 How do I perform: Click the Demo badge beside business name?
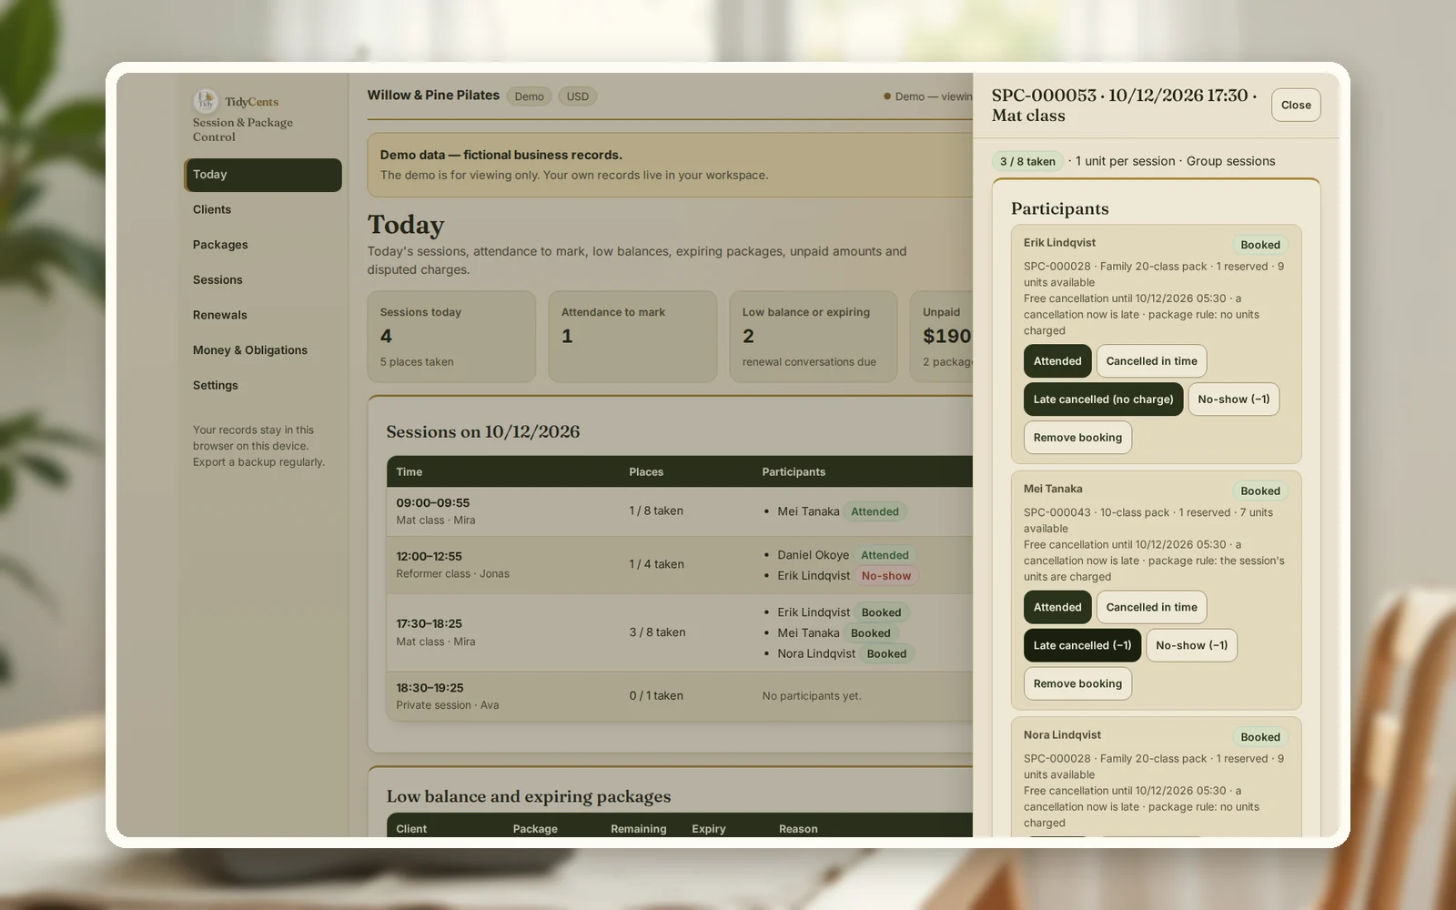[x=529, y=96]
